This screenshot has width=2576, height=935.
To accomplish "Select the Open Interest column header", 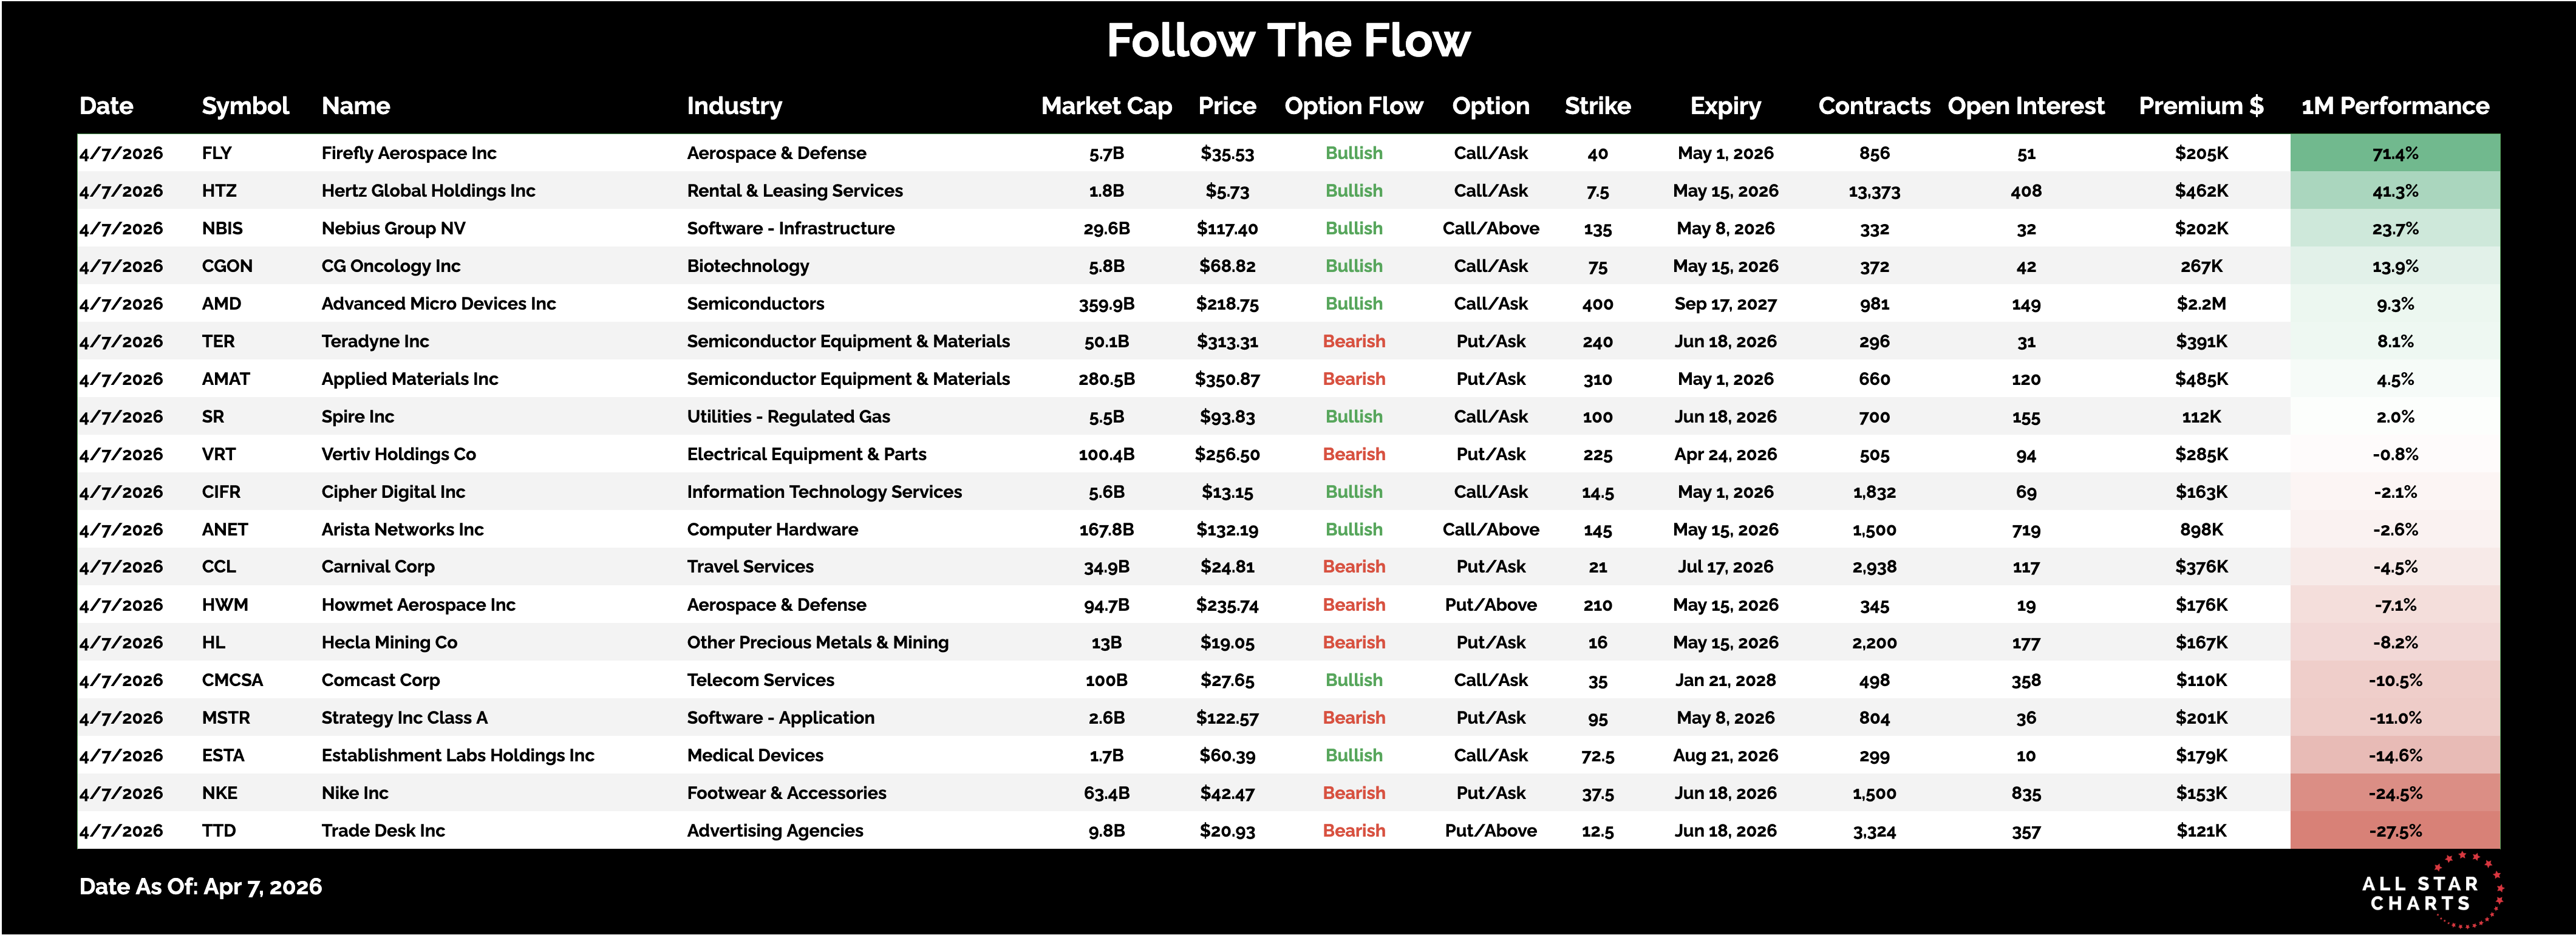I will (2025, 106).
